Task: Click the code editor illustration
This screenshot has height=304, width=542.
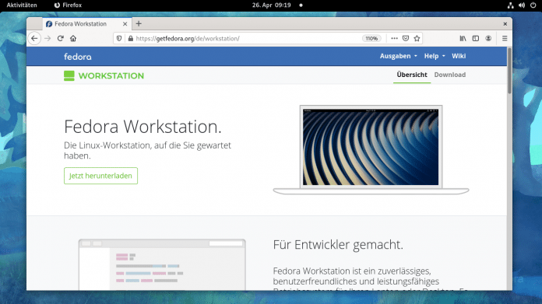Action: [x=162, y=264]
